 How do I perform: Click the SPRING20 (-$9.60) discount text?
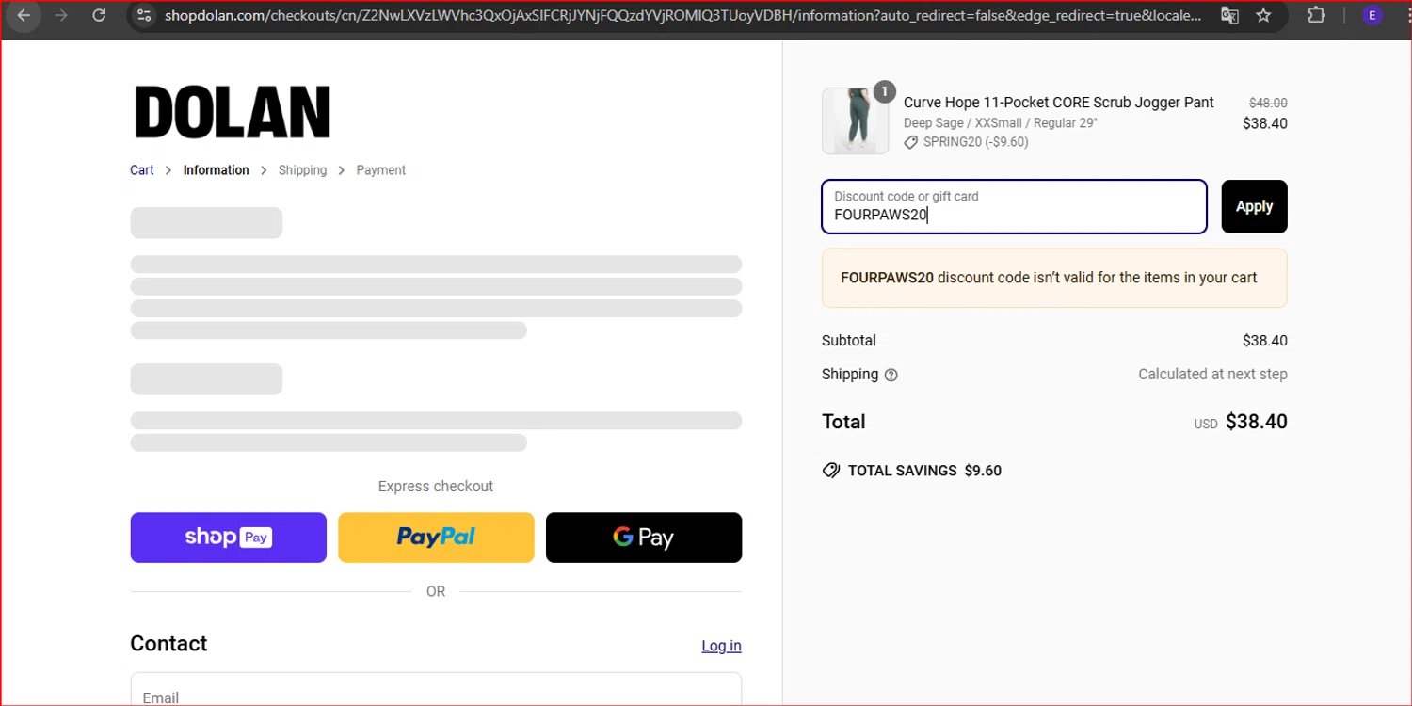975,142
